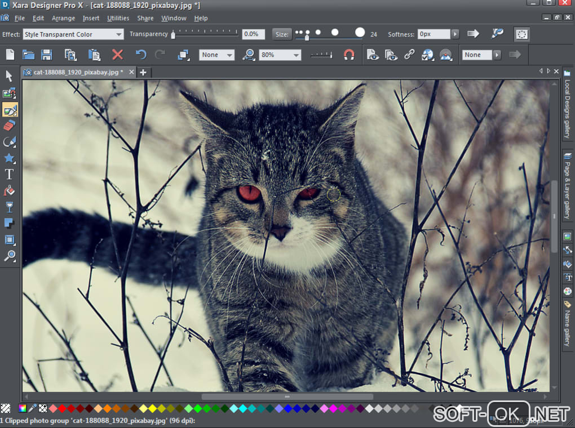Redo the last undone action
This screenshot has height=428, width=575.
point(160,55)
